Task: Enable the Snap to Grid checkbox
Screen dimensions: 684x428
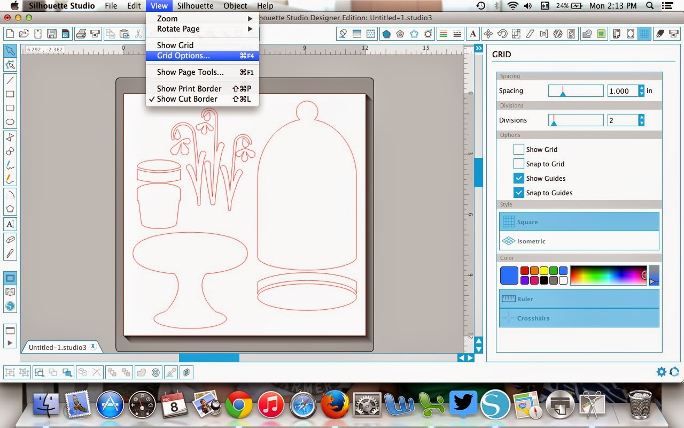Action: 518,164
